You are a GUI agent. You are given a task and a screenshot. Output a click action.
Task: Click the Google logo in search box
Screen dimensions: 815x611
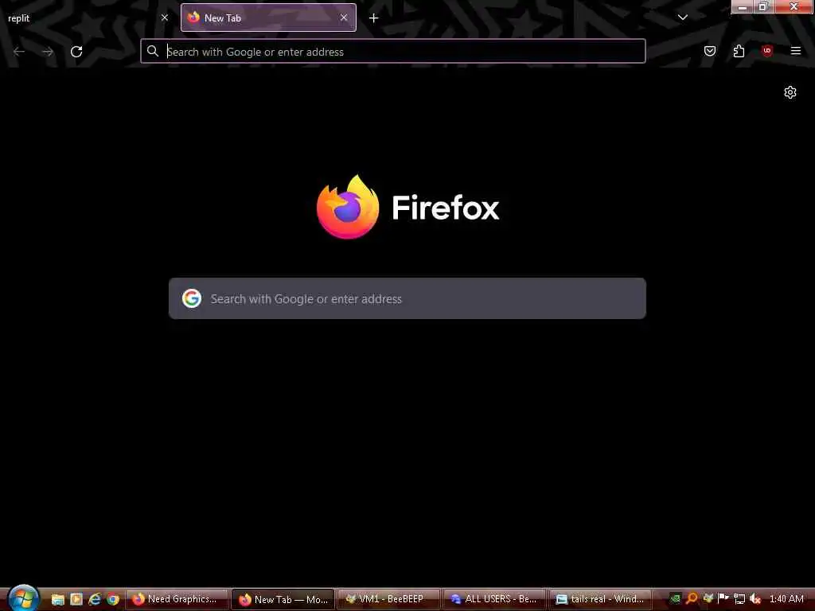click(x=192, y=299)
